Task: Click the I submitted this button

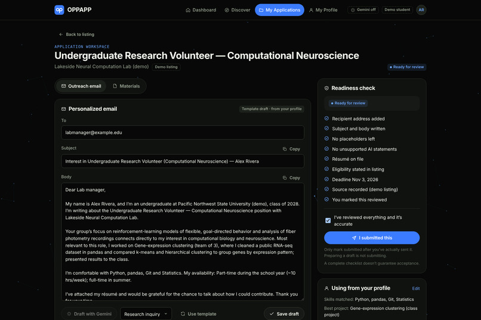Action: [372, 238]
